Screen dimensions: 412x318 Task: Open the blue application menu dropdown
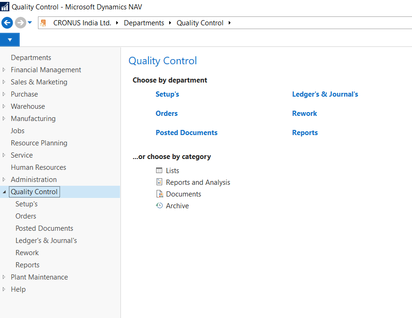coord(10,40)
